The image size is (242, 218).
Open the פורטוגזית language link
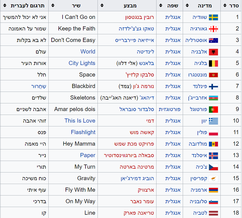[x=169, y=109]
